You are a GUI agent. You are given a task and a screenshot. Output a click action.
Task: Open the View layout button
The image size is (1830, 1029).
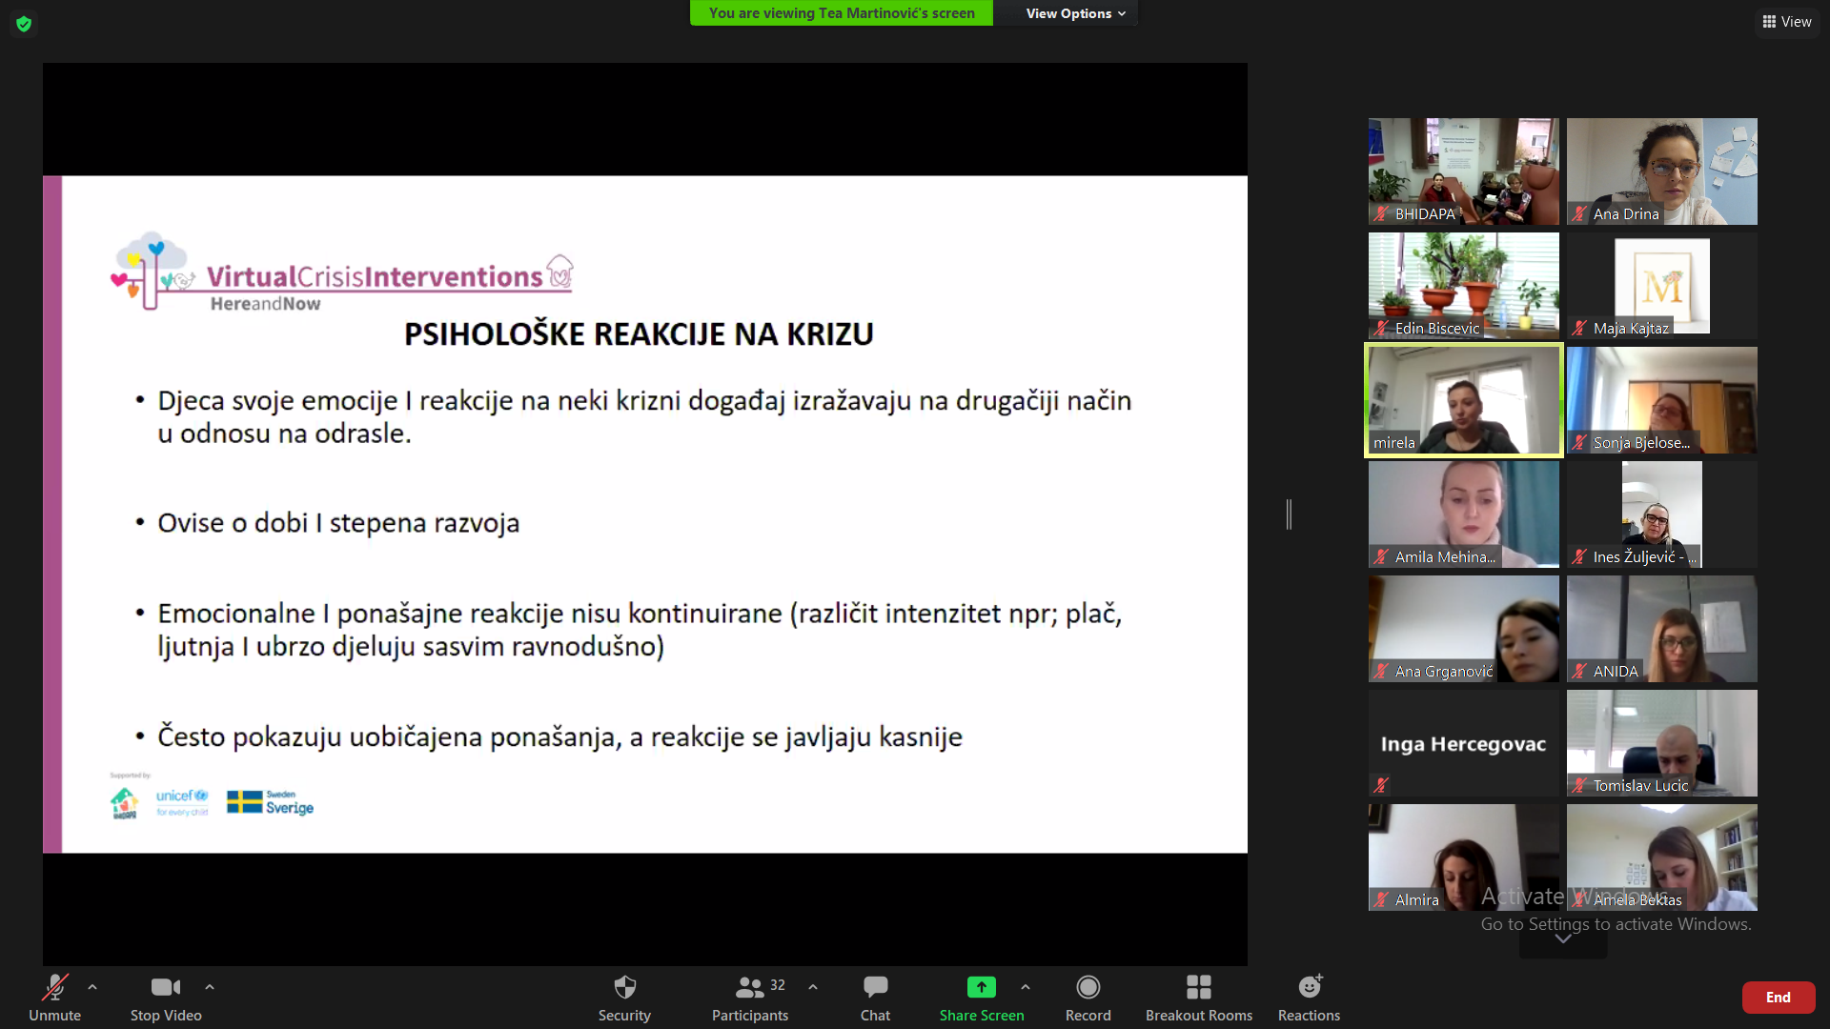tap(1787, 21)
